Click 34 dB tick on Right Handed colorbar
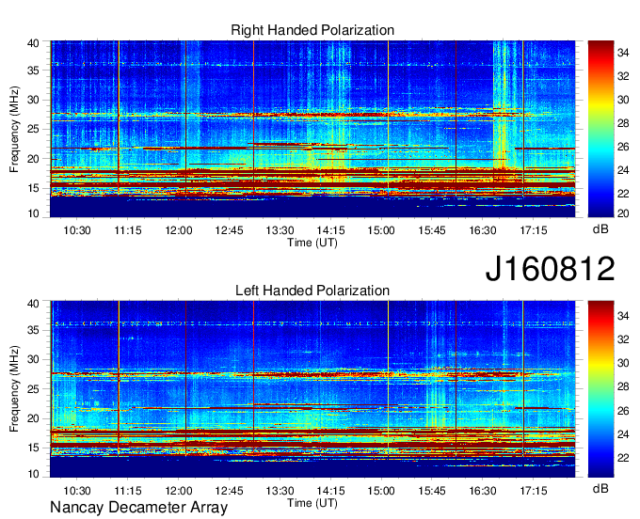The width and height of the screenshot is (640, 519). [623, 53]
